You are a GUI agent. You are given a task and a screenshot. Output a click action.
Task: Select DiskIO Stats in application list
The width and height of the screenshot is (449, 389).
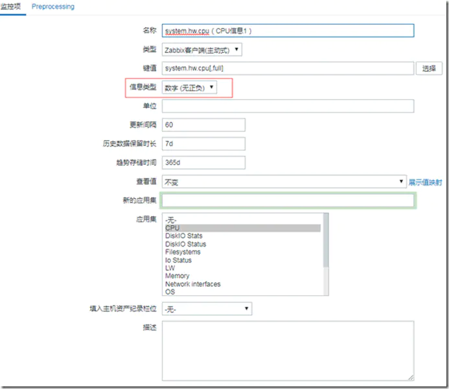pos(243,236)
